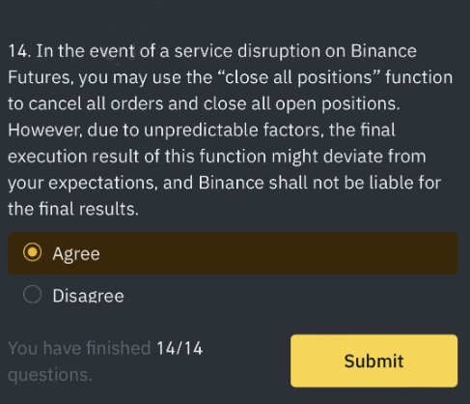Click 'unpredictable factors' phrase in question
This screenshot has height=404, width=470.
pyautogui.click(x=234, y=130)
